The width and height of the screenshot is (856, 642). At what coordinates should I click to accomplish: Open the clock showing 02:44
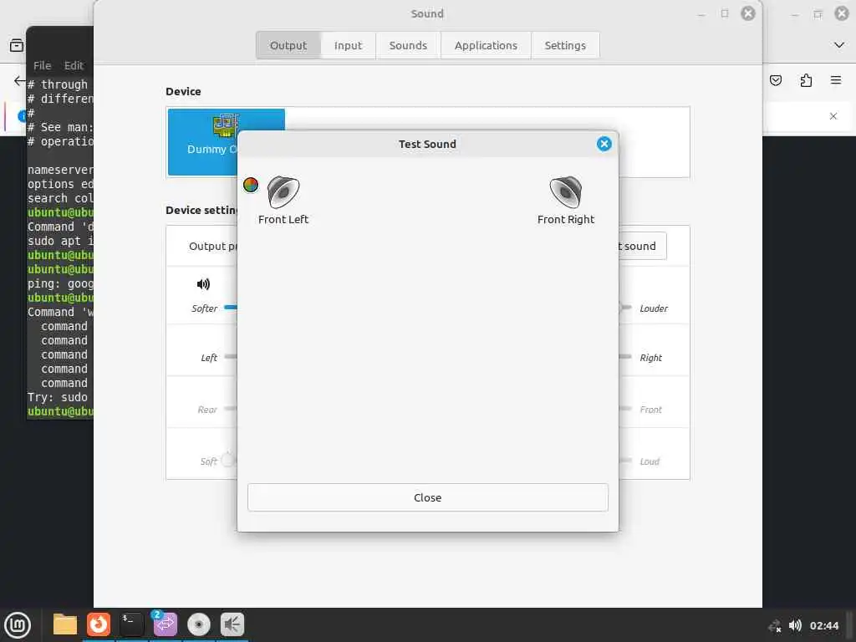point(823,625)
